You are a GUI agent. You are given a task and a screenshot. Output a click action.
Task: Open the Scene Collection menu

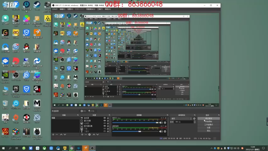[90, 9]
